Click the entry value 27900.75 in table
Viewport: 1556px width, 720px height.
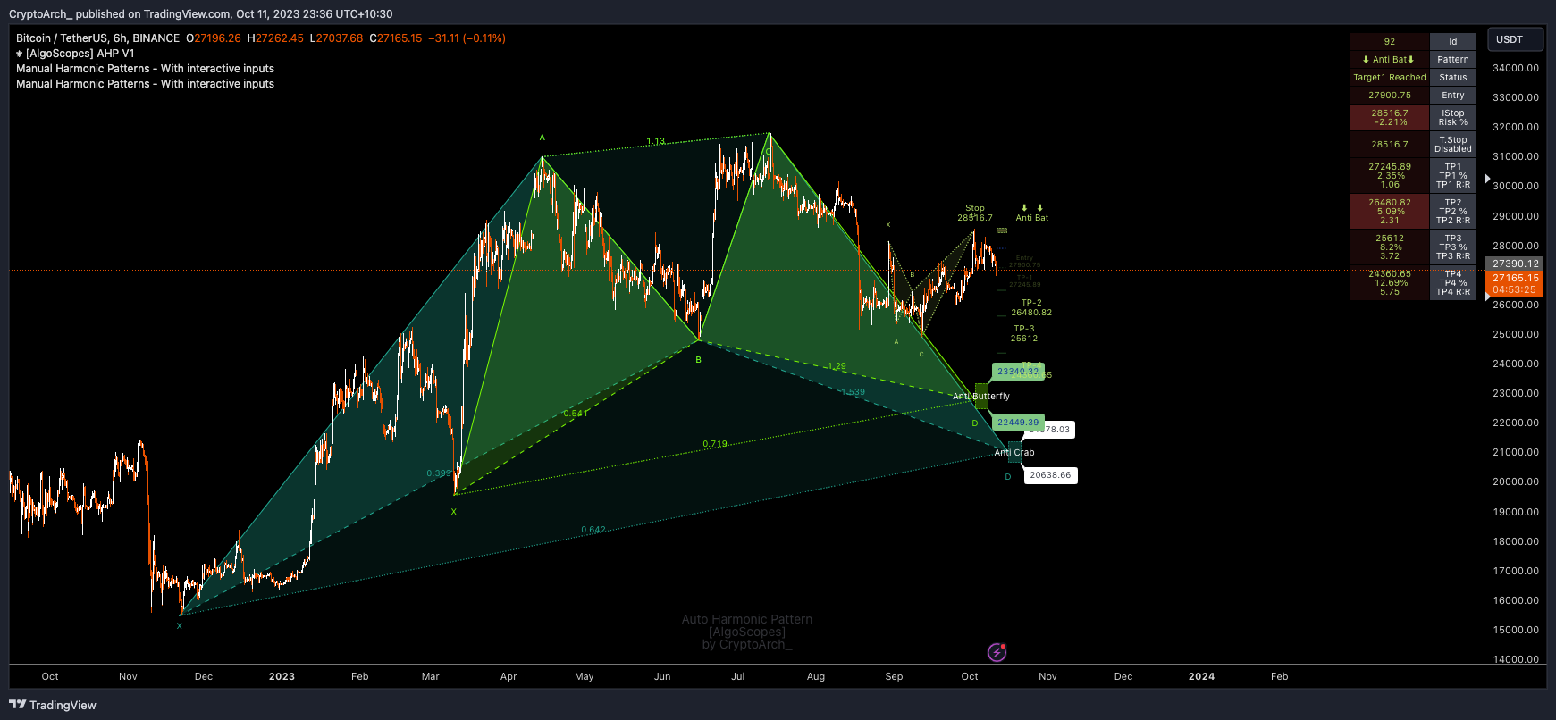1390,96
